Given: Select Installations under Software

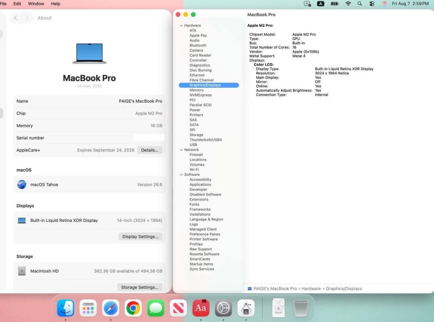Looking at the screenshot, I should point(200,214).
